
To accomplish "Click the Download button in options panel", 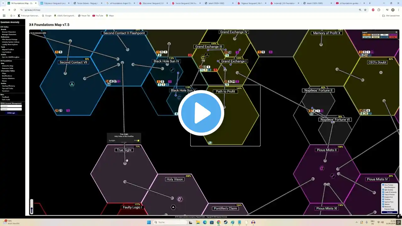I will pyautogui.click(x=389, y=212).
